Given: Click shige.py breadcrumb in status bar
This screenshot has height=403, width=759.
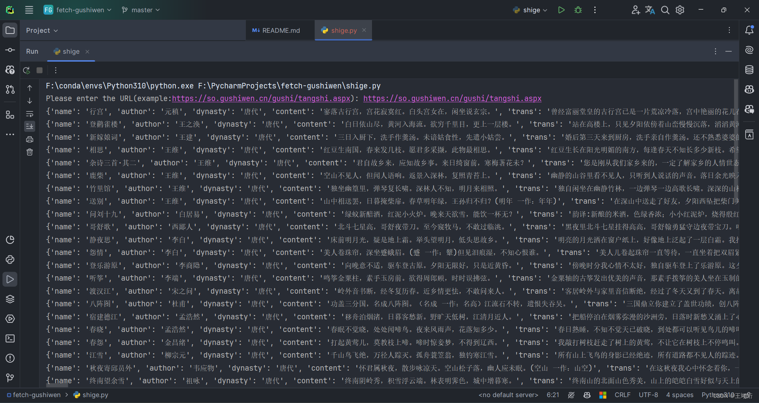Looking at the screenshot, I should point(91,395).
